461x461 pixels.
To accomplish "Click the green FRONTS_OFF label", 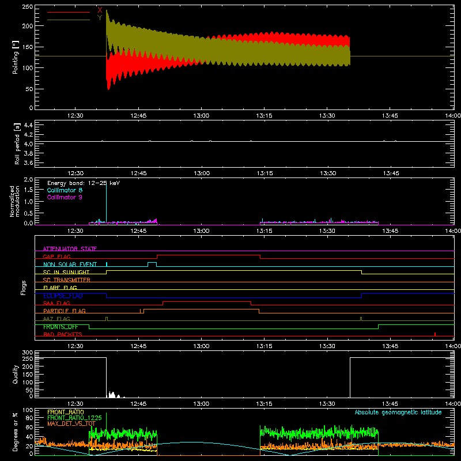I will point(61,327).
